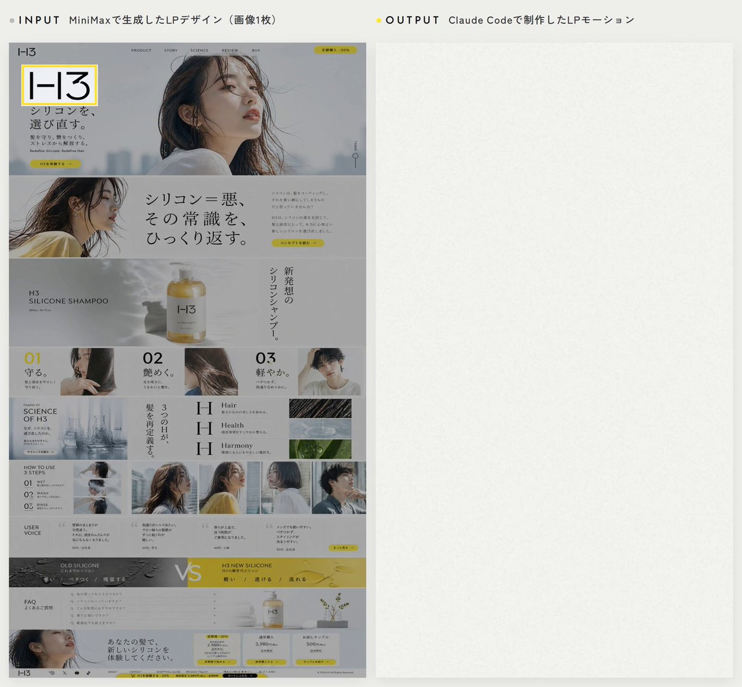The height and width of the screenshot is (687, 742).
Task: Select the highlighted large H3 logo
Action: point(59,85)
